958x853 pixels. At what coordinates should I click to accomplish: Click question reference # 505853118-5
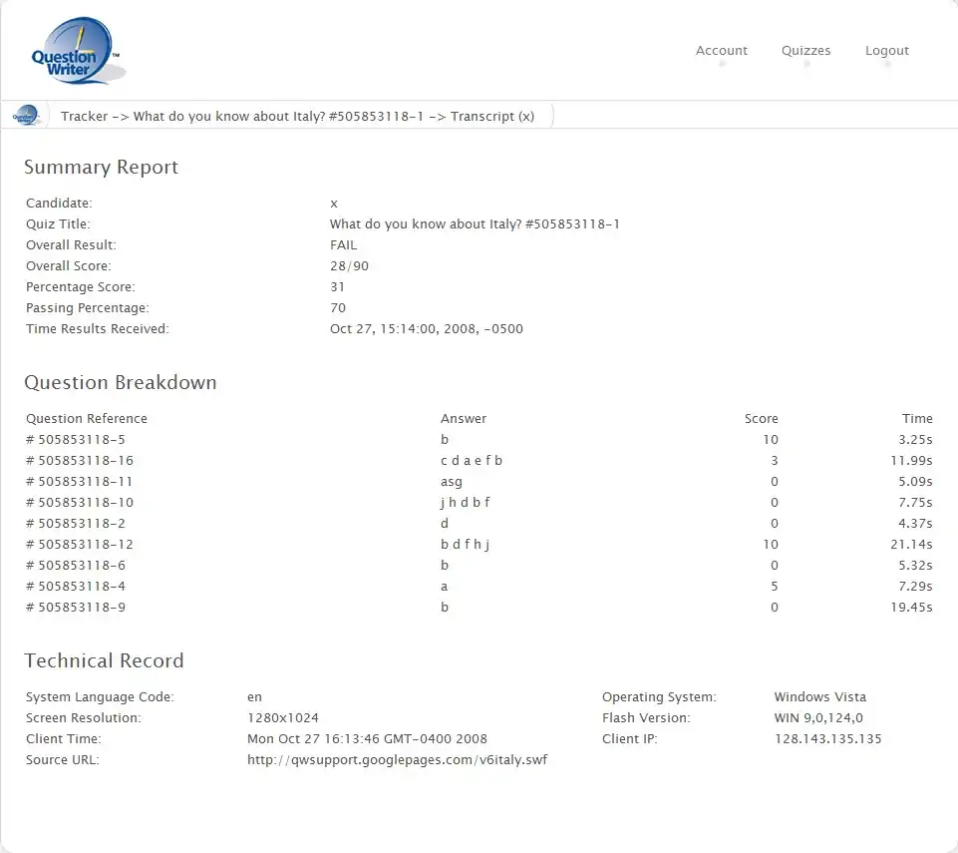point(76,440)
